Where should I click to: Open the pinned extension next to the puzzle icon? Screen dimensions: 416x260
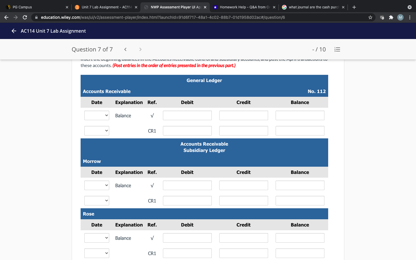pos(382,17)
